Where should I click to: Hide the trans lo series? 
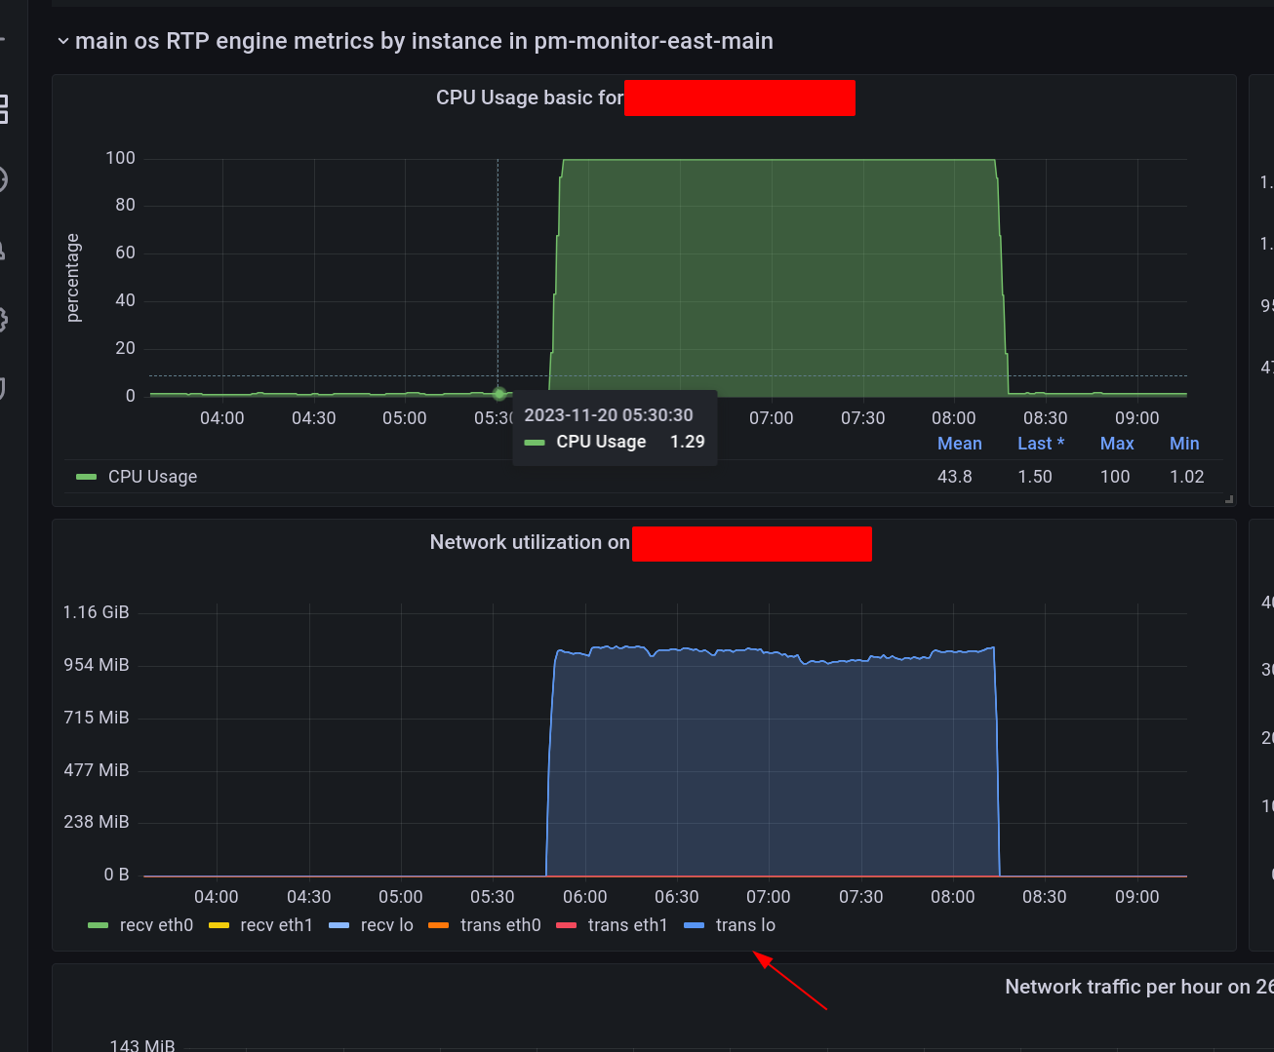(x=745, y=924)
